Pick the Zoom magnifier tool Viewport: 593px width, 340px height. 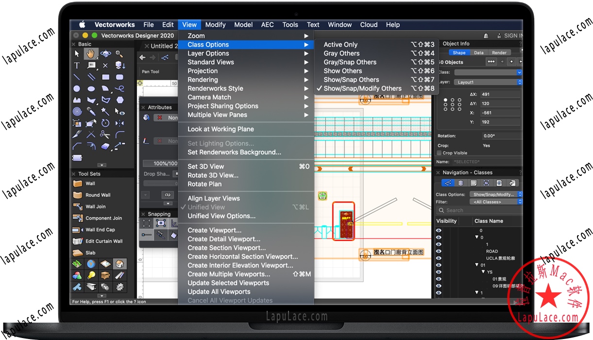(x=119, y=54)
